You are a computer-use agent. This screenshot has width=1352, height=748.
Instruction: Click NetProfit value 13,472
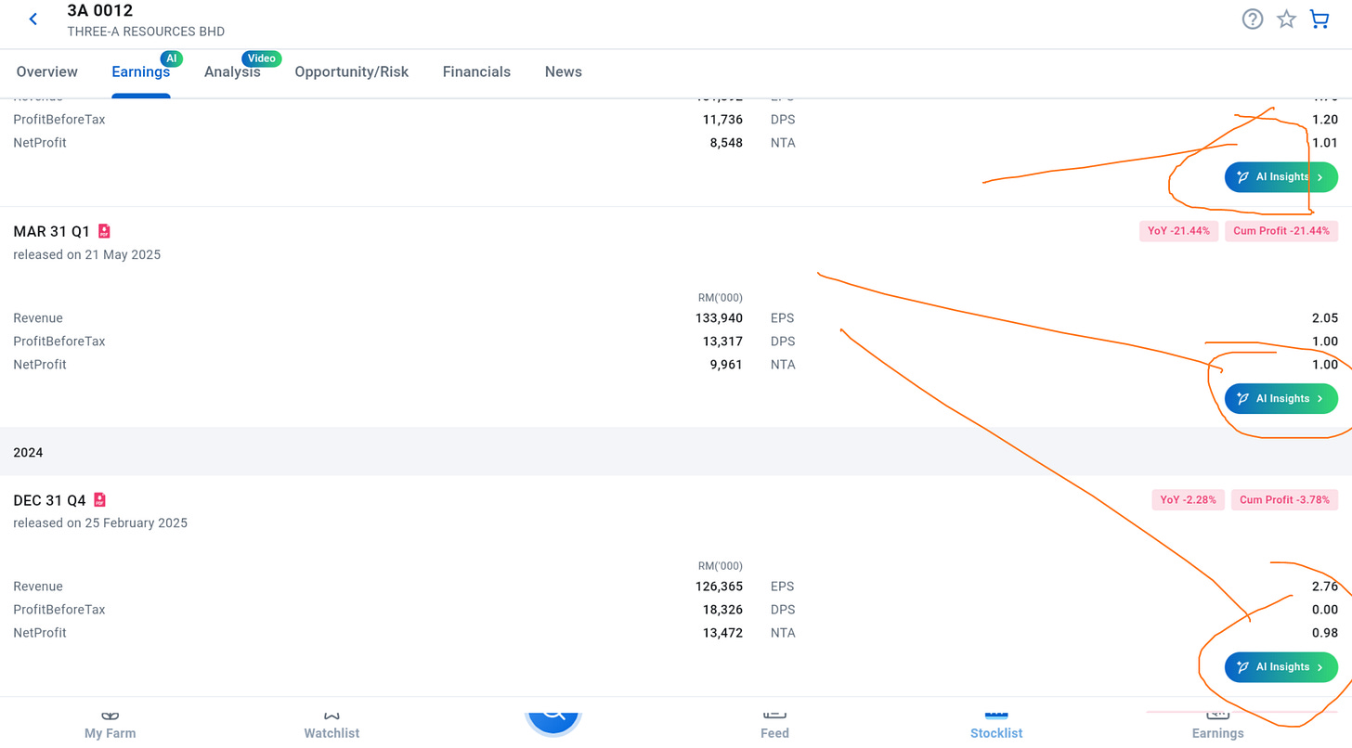click(722, 633)
